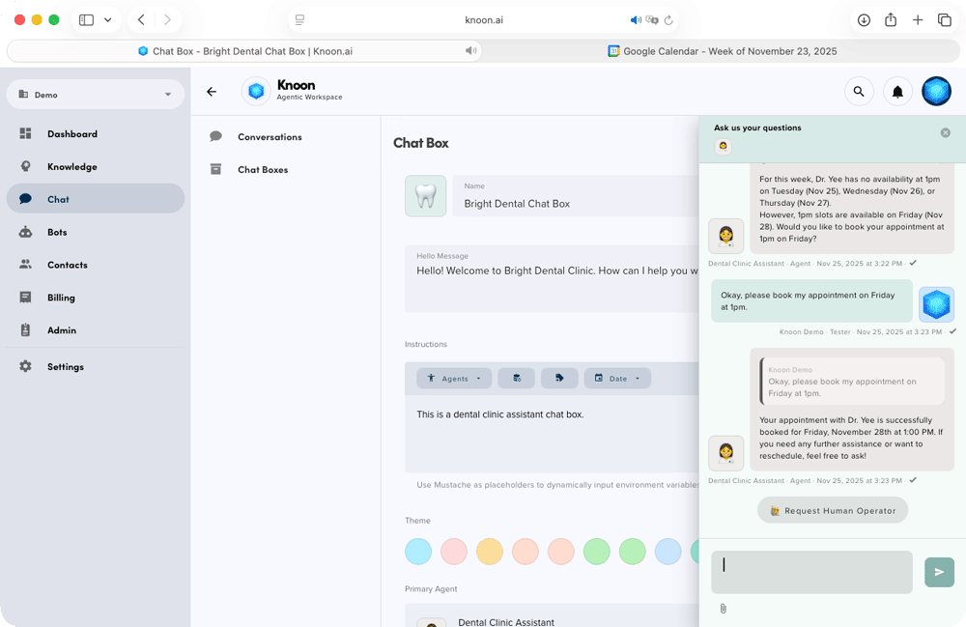This screenshot has height=627, width=966.
Task: Click the Request Human Operator button
Action: (x=832, y=510)
